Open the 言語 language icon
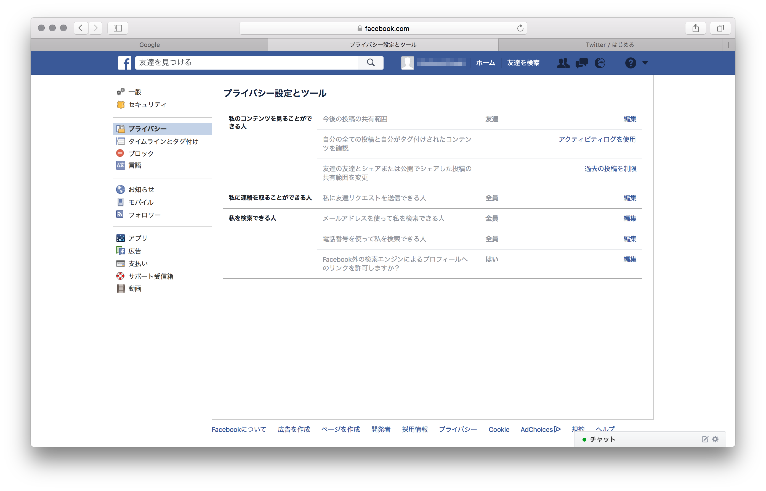Viewport: 766px width, 491px height. coord(120,165)
